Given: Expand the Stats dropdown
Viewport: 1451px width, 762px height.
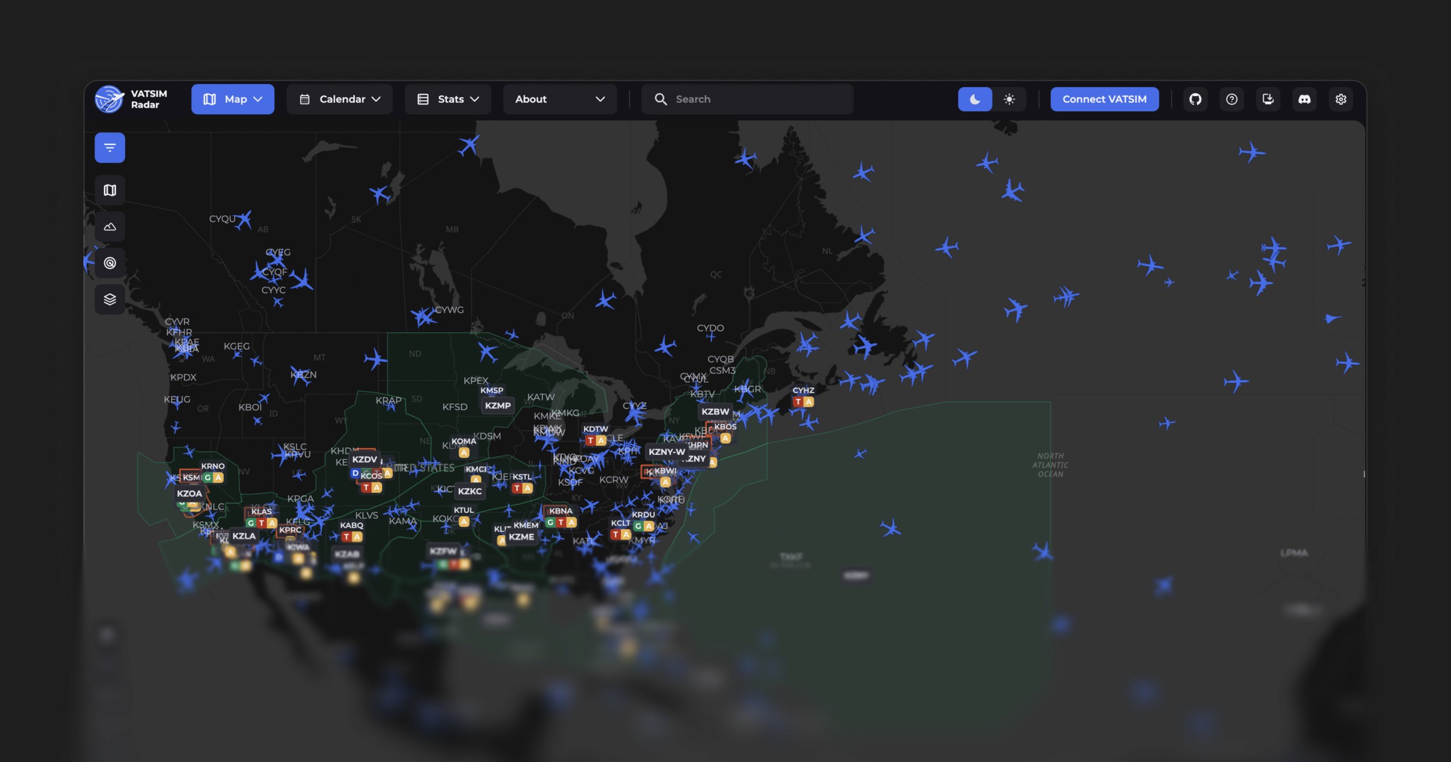Looking at the screenshot, I should [447, 99].
